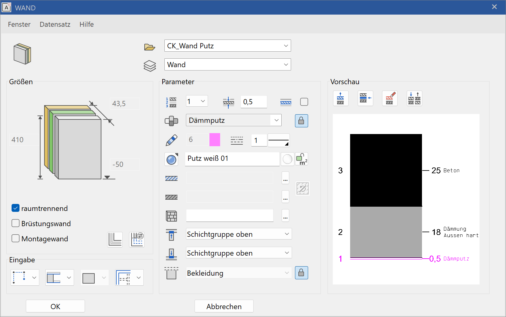Click the round white surface preview button

287,159
